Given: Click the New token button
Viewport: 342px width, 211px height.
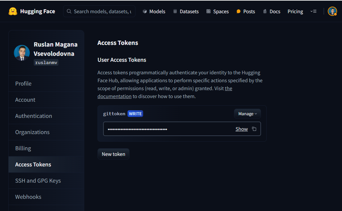Looking at the screenshot, I should point(113,154).
